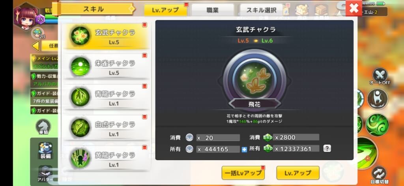Choose the 青龍チャクラ leaf icon
This screenshot has width=404, height=186.
pos(80,97)
